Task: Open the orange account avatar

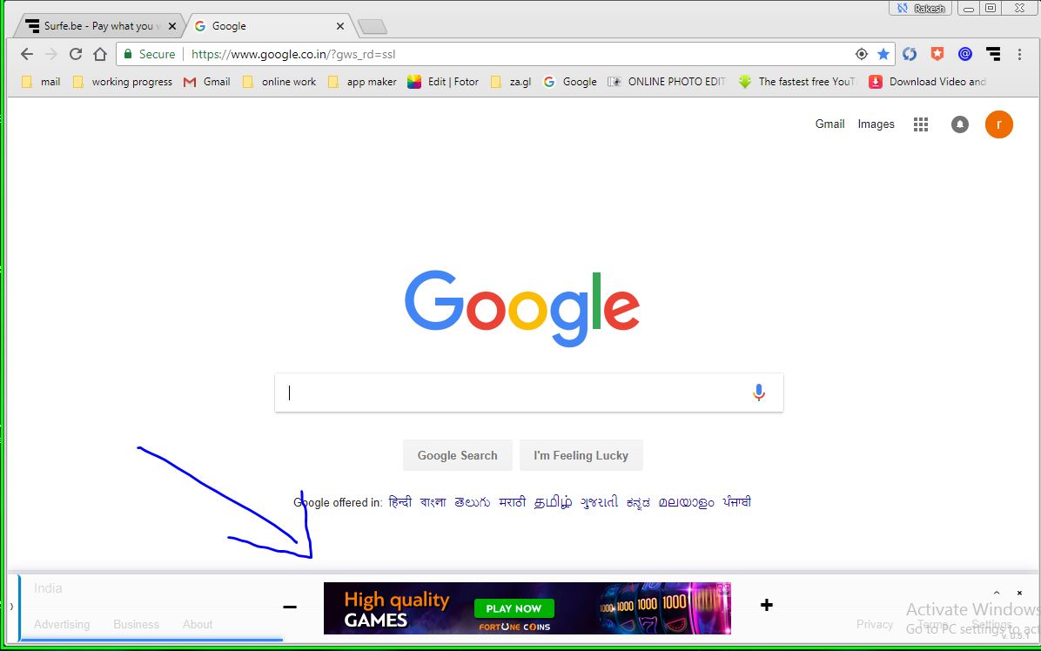Action: [998, 124]
